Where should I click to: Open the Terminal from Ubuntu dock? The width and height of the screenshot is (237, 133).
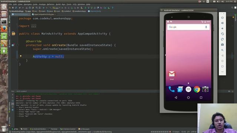tap(4, 22)
